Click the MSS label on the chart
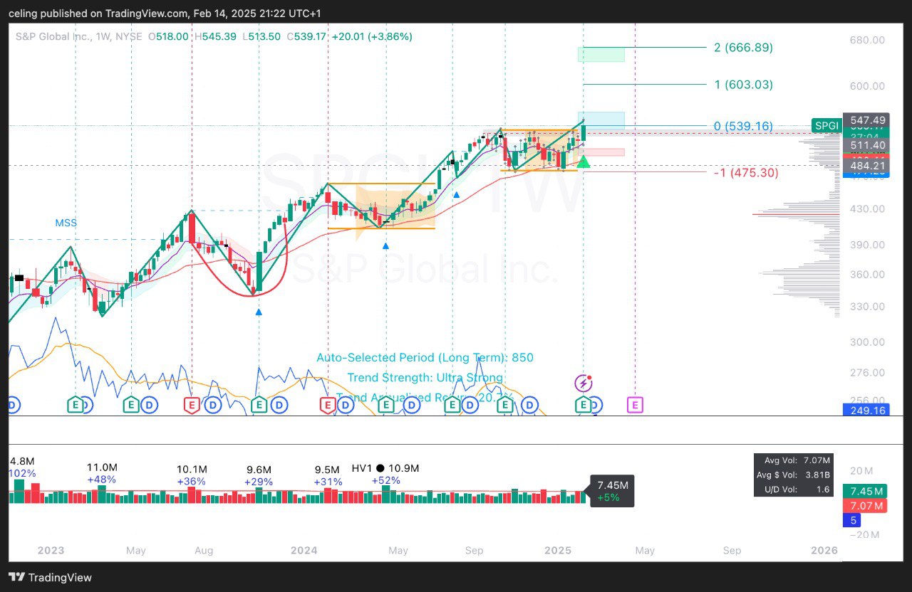The image size is (912, 592). 66,223
